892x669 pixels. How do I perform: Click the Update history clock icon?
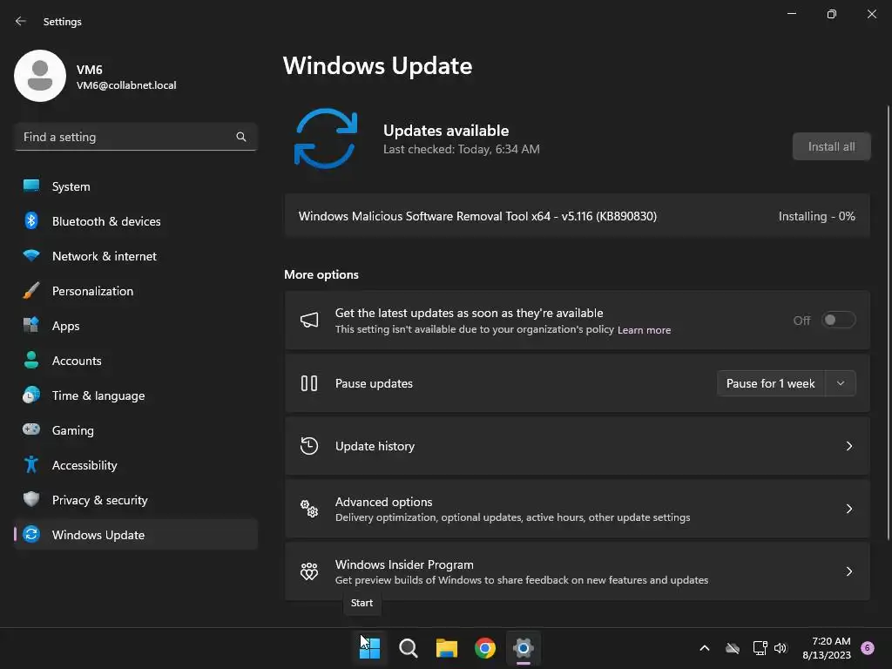tap(309, 446)
